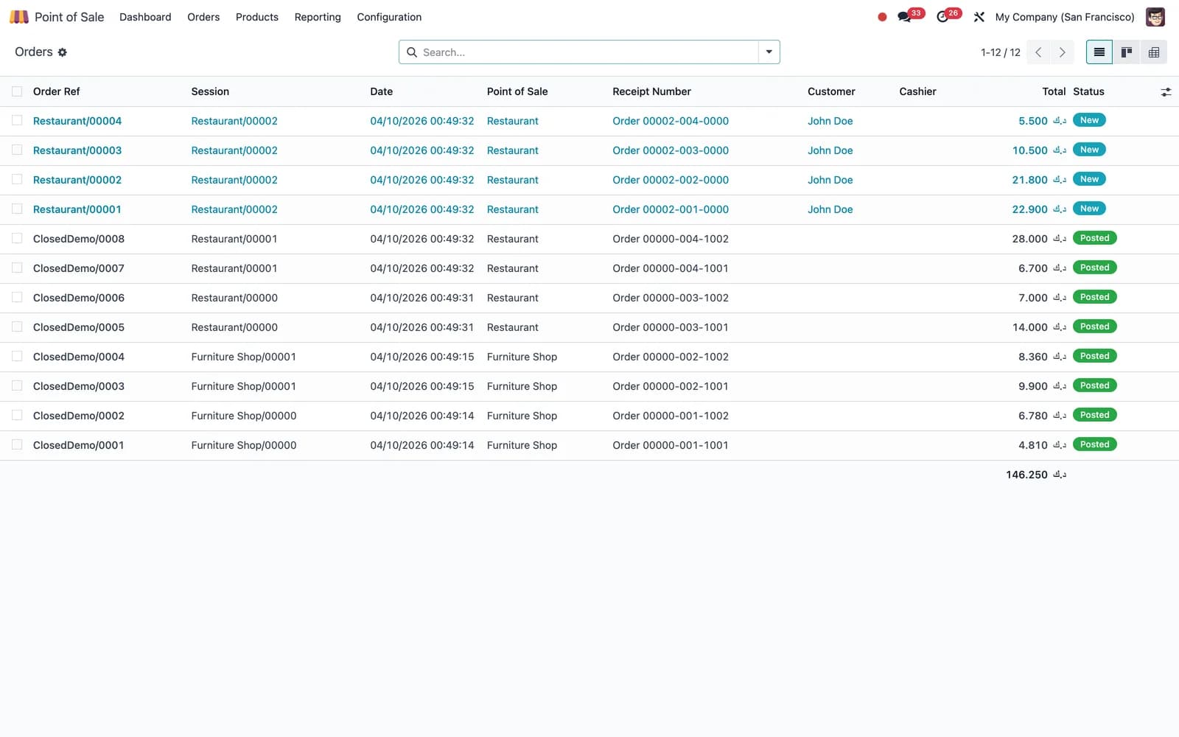Sort by the Total column header

(1054, 91)
